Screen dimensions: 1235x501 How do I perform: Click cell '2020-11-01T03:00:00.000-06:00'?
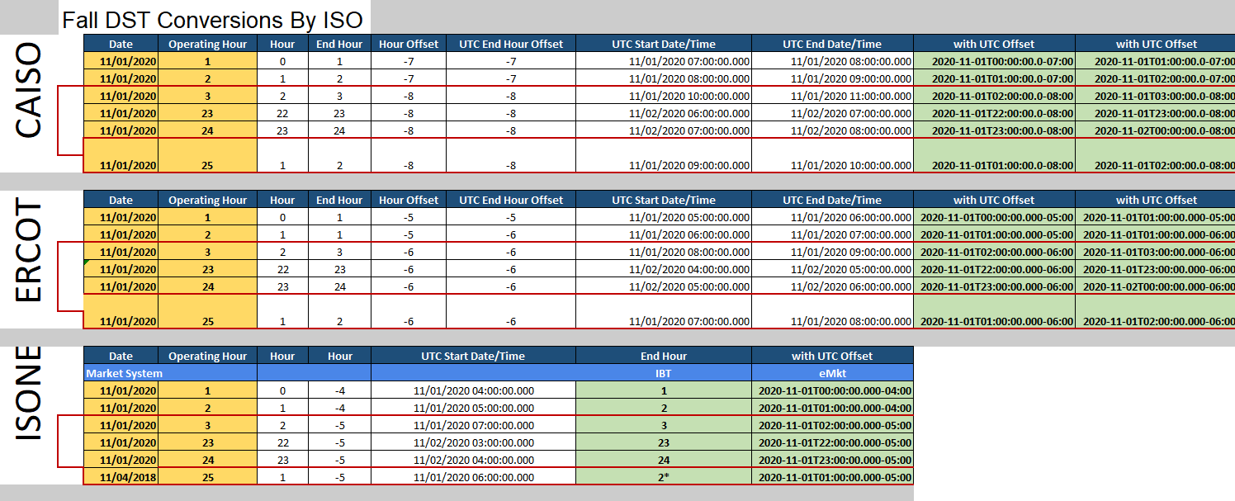pos(1155,252)
